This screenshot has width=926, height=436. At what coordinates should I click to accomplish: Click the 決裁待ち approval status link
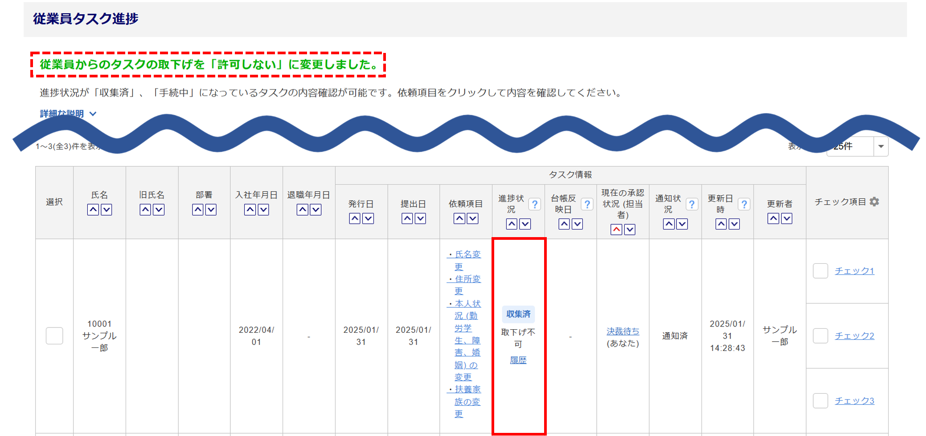point(623,331)
